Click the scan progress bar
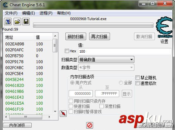Viewport: 175px width, 130px height. [93, 25]
